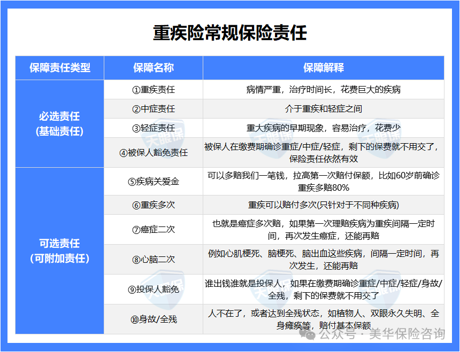This screenshot has width=460, height=352.
Task: Click the ⑨投保人豁免 cell
Action: point(154,288)
